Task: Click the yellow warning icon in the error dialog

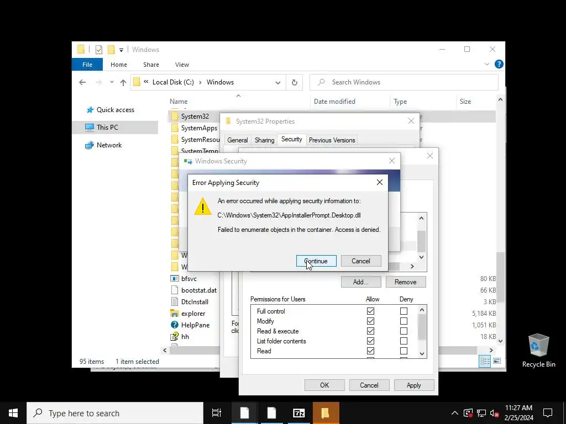Action: (203, 207)
